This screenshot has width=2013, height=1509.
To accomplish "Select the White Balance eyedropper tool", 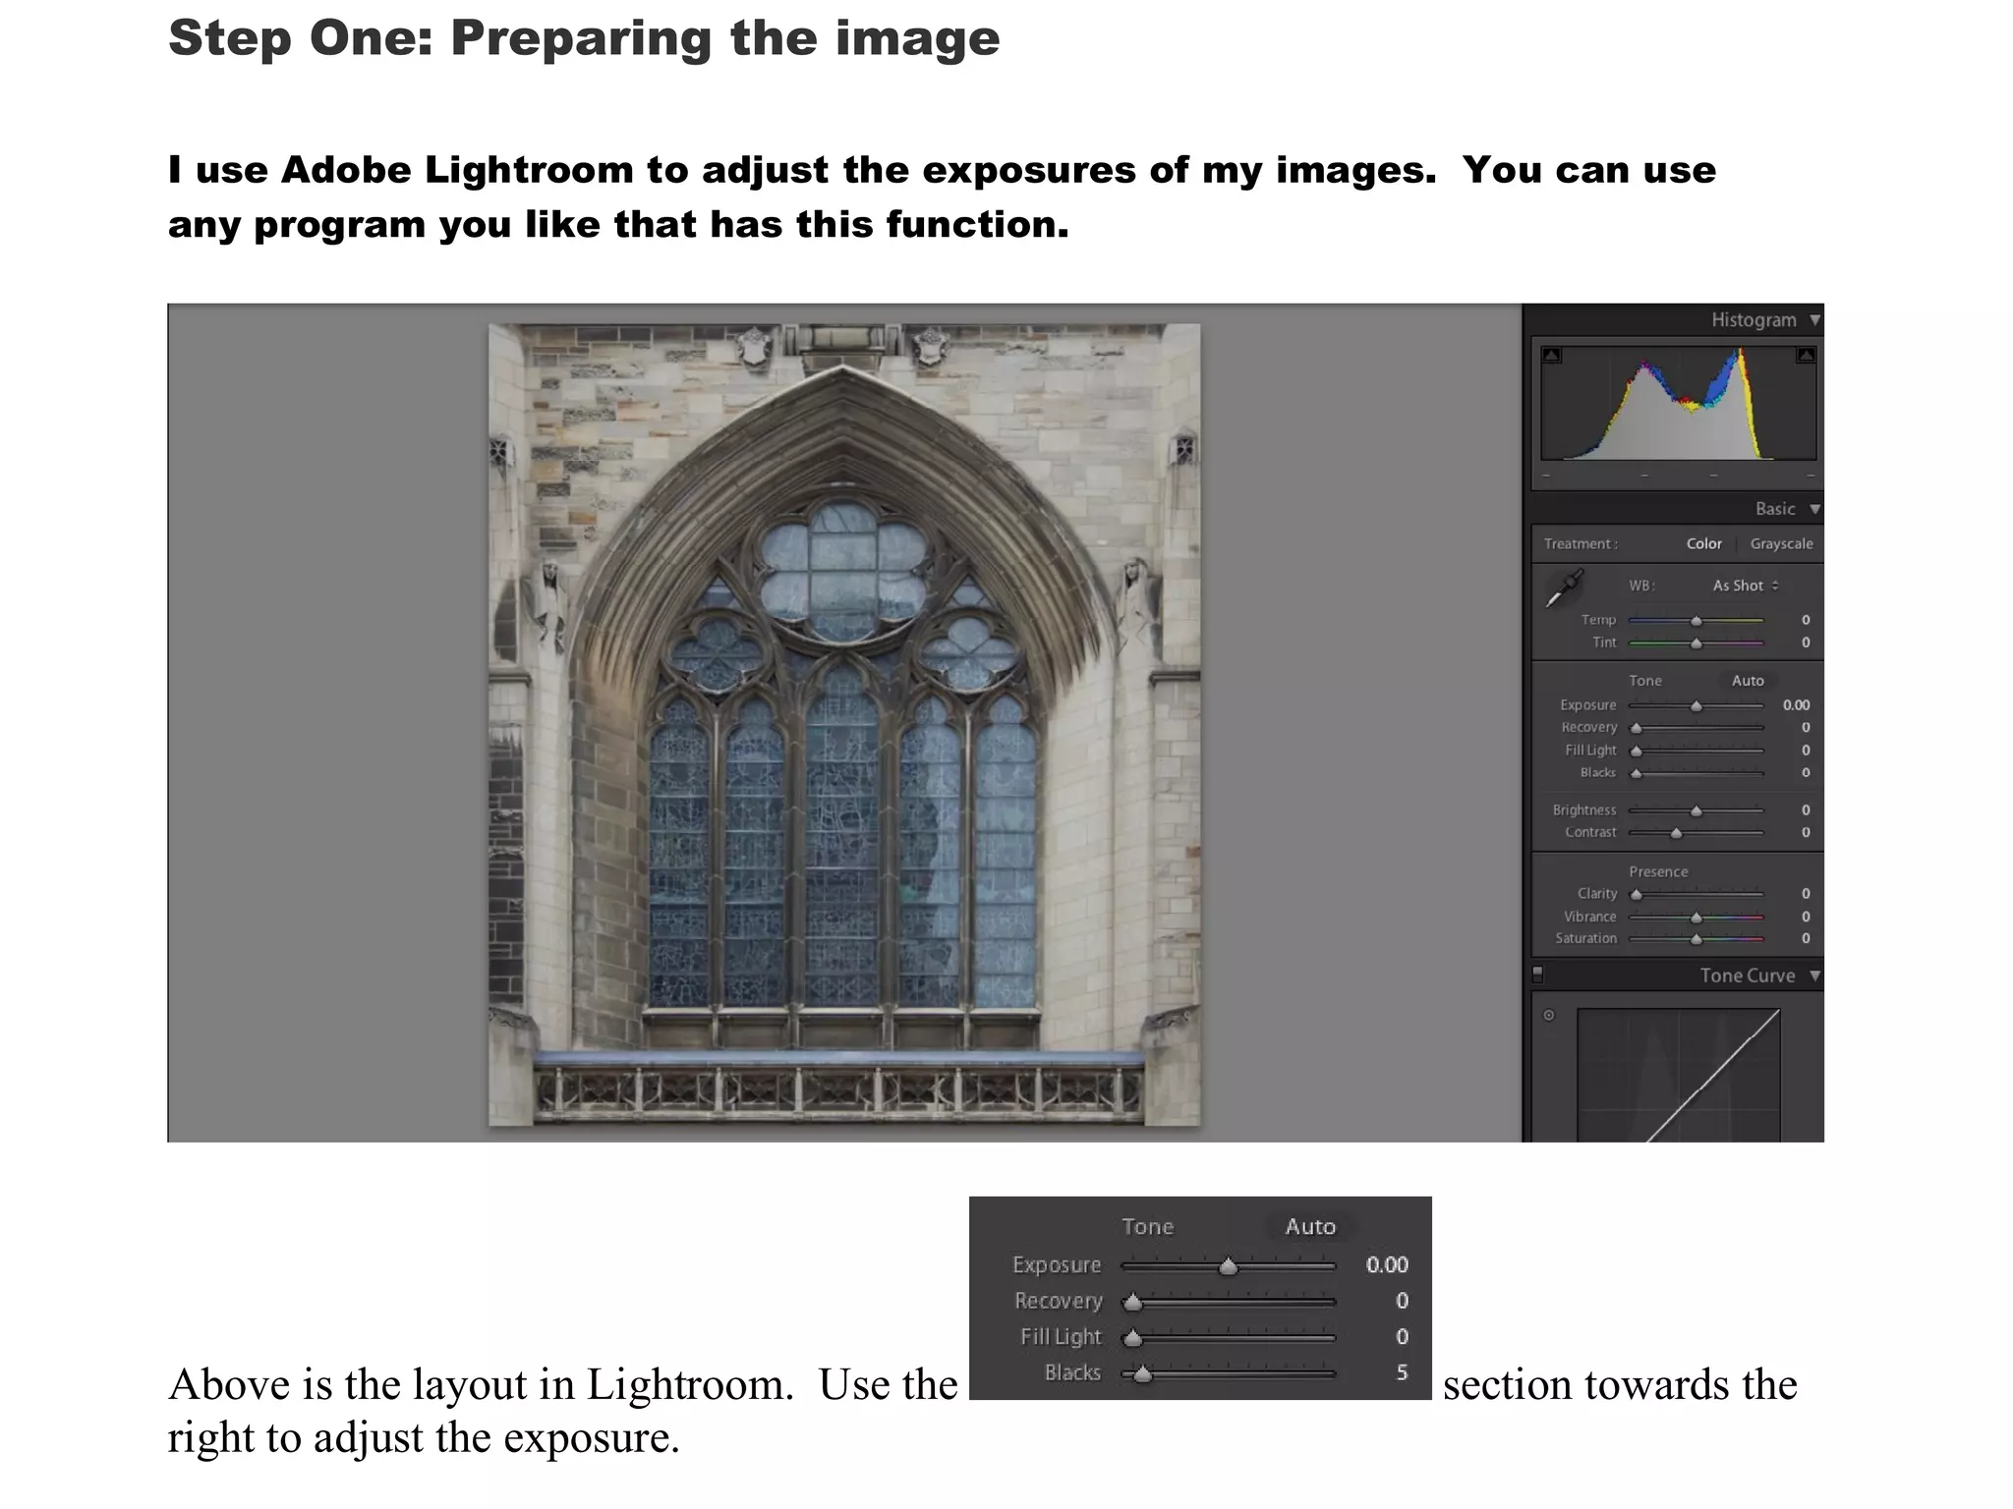I will click(1563, 587).
